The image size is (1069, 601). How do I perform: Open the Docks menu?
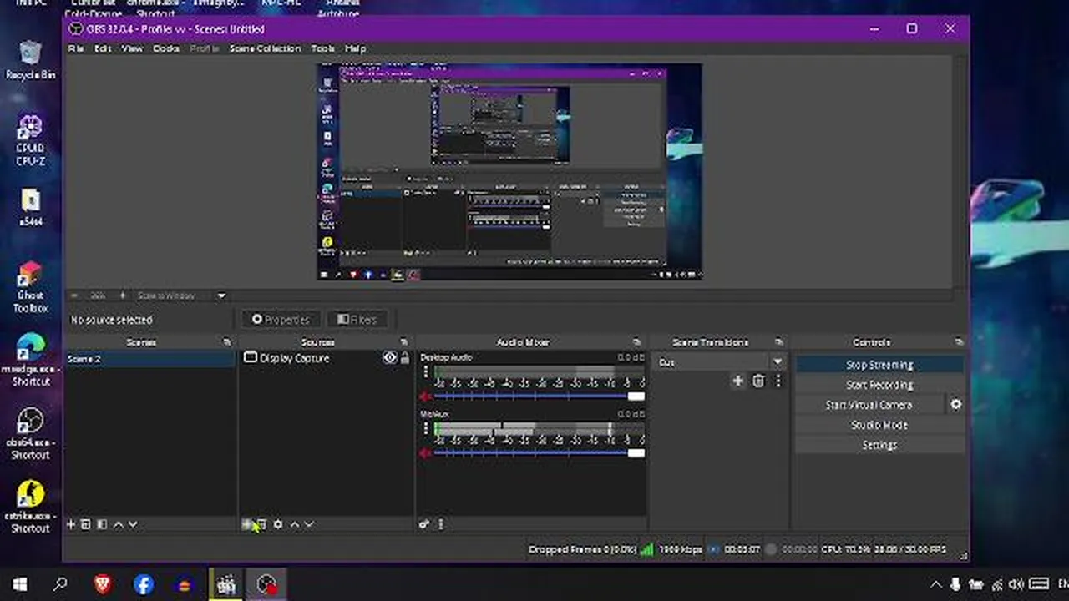pyautogui.click(x=166, y=48)
